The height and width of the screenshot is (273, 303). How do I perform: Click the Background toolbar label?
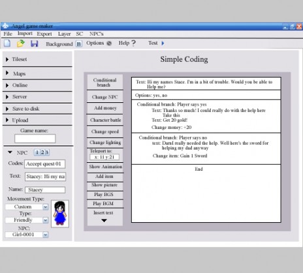[59, 44]
